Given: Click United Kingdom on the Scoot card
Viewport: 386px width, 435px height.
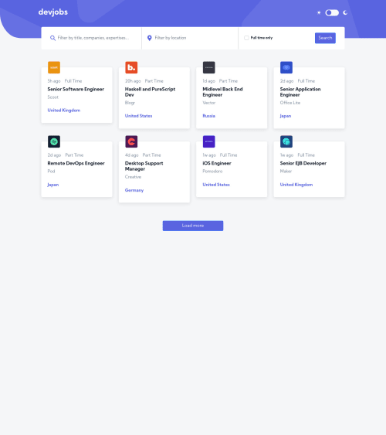Looking at the screenshot, I should (64, 110).
